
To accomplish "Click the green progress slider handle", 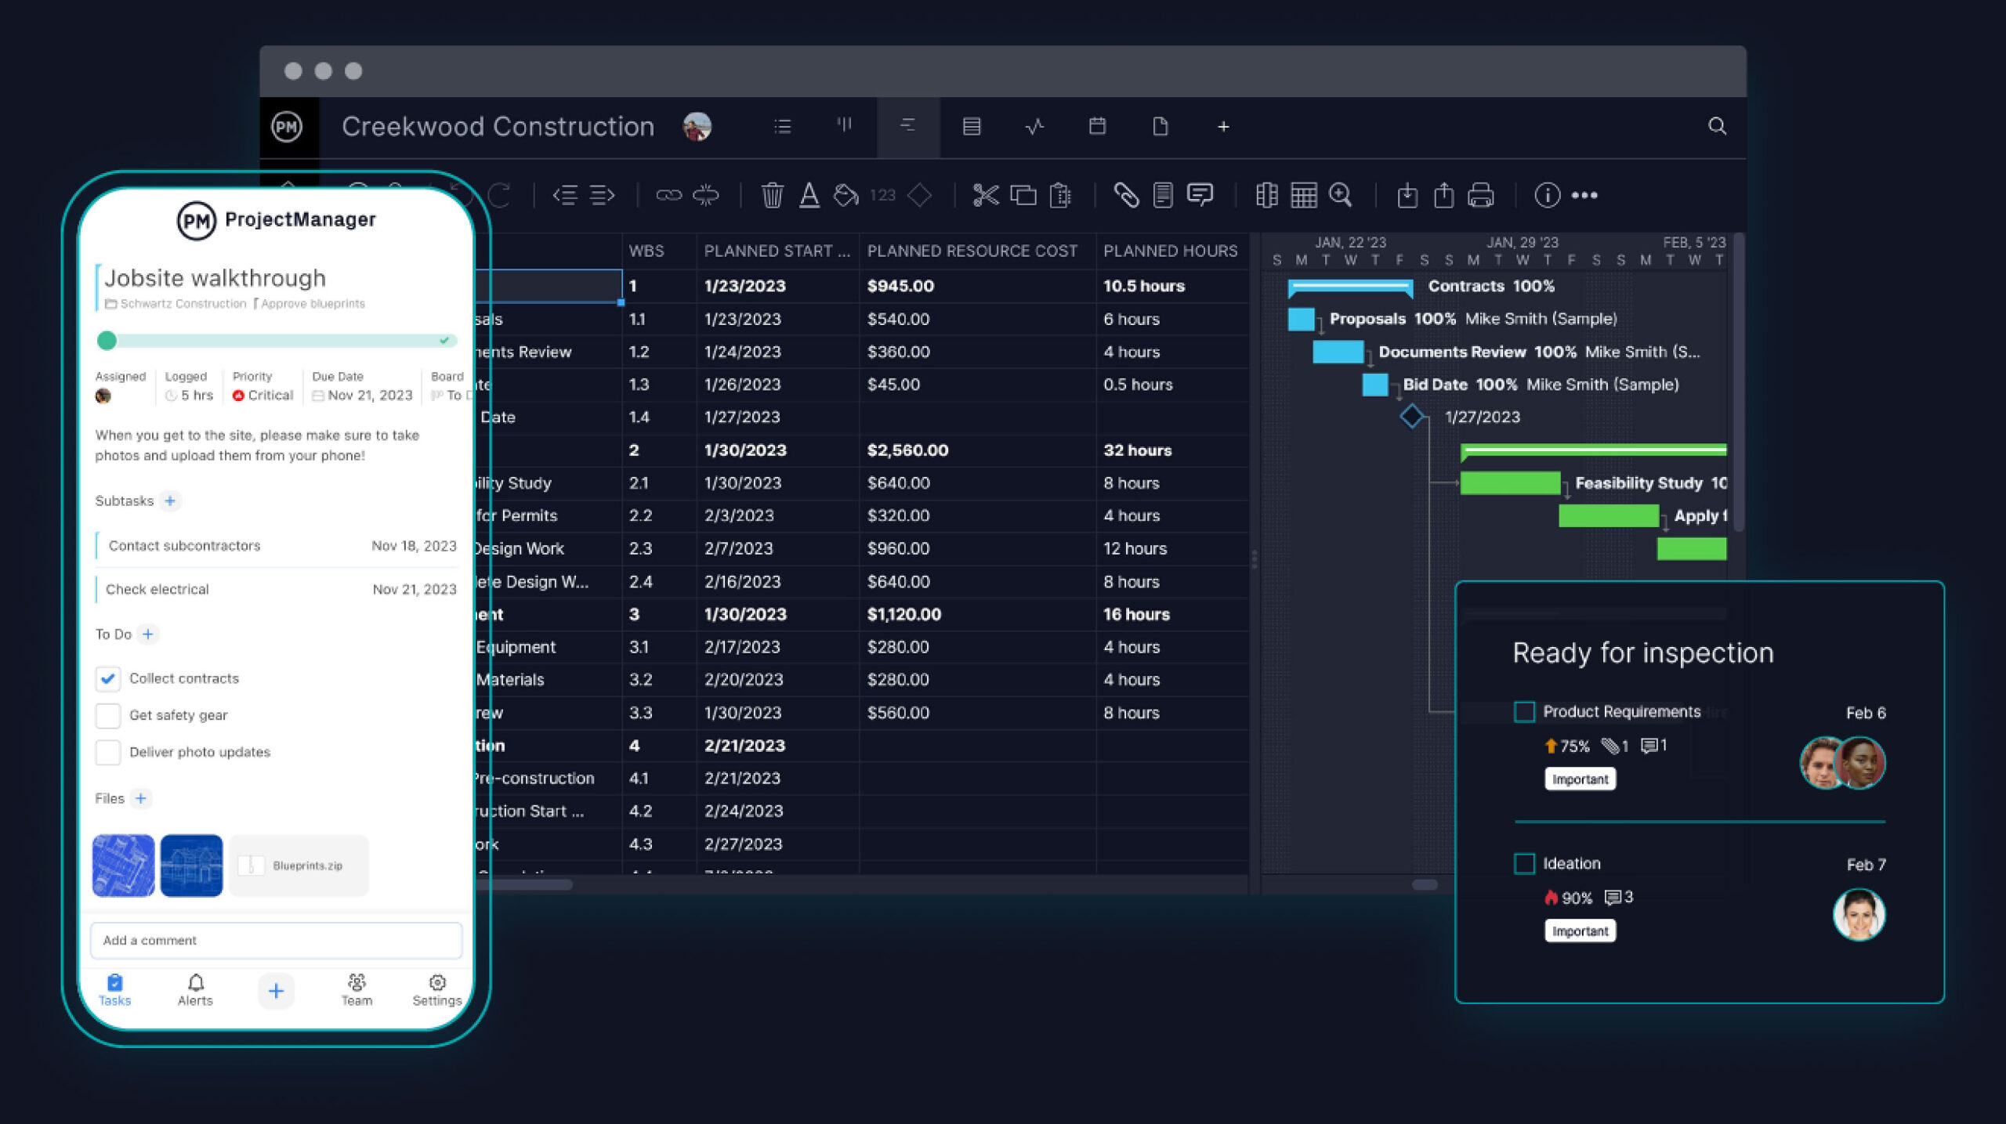I will point(107,340).
